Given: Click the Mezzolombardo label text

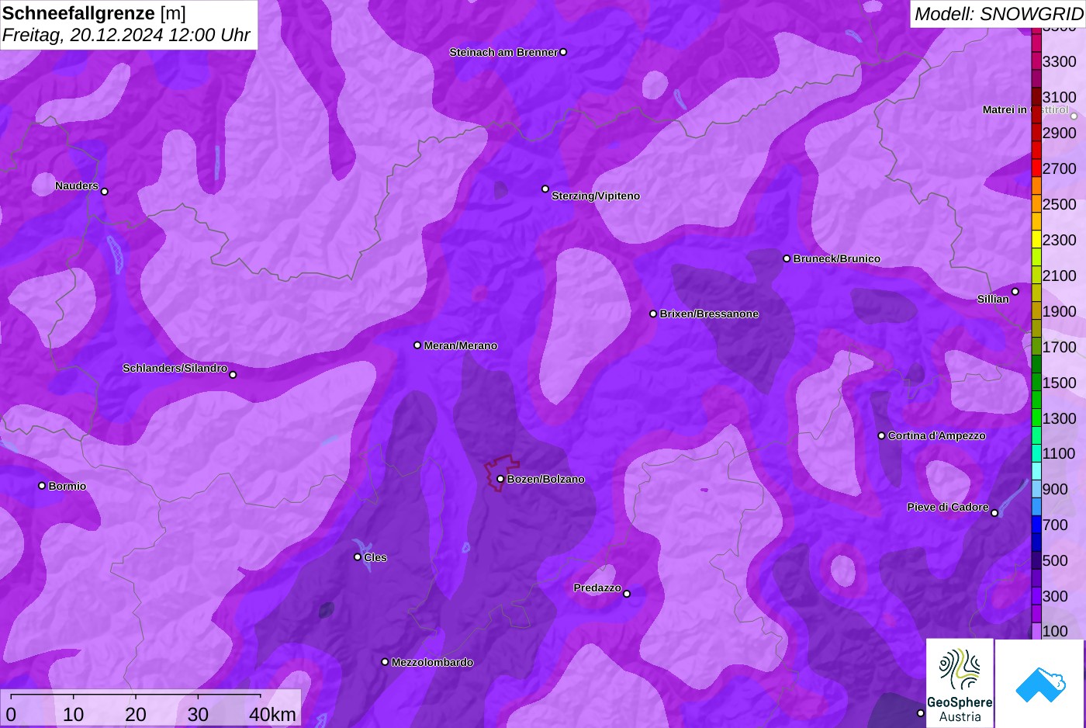Looking at the screenshot, I should point(432,662).
